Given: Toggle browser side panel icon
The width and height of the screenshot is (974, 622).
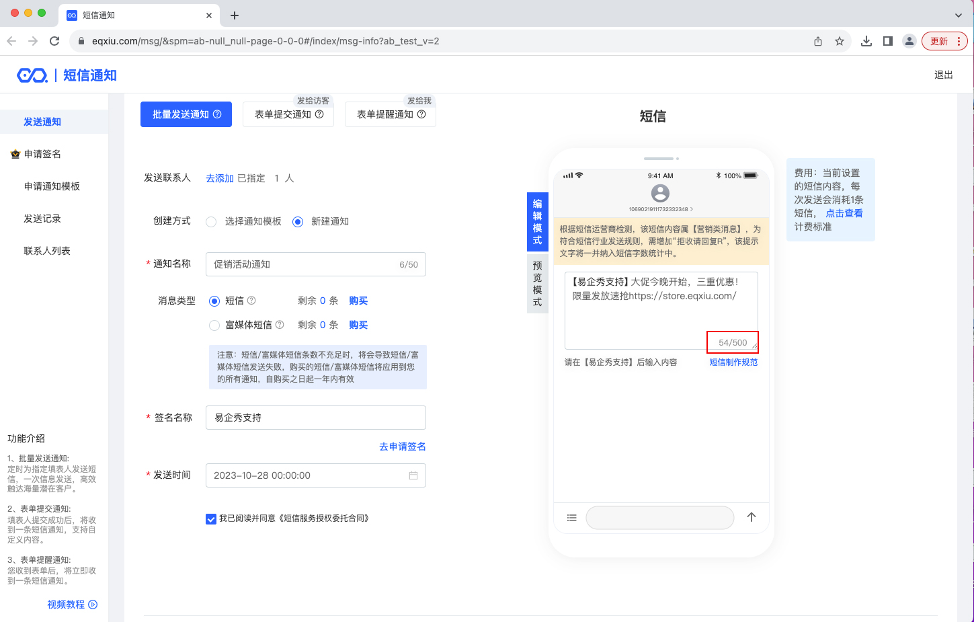Looking at the screenshot, I should (x=888, y=41).
